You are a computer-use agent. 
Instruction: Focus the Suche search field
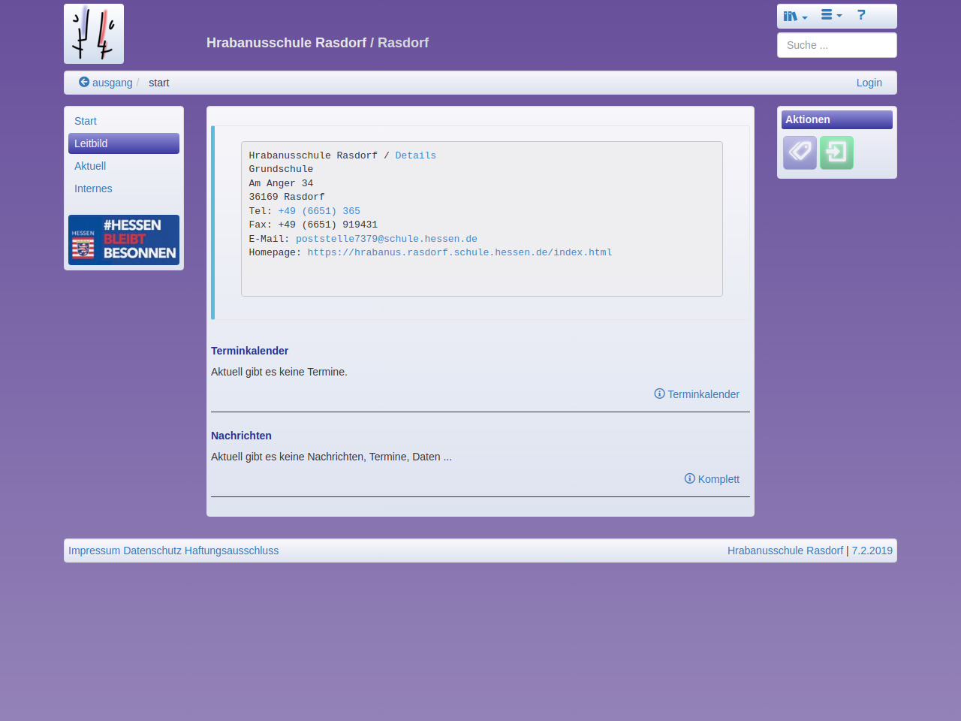[836, 45]
